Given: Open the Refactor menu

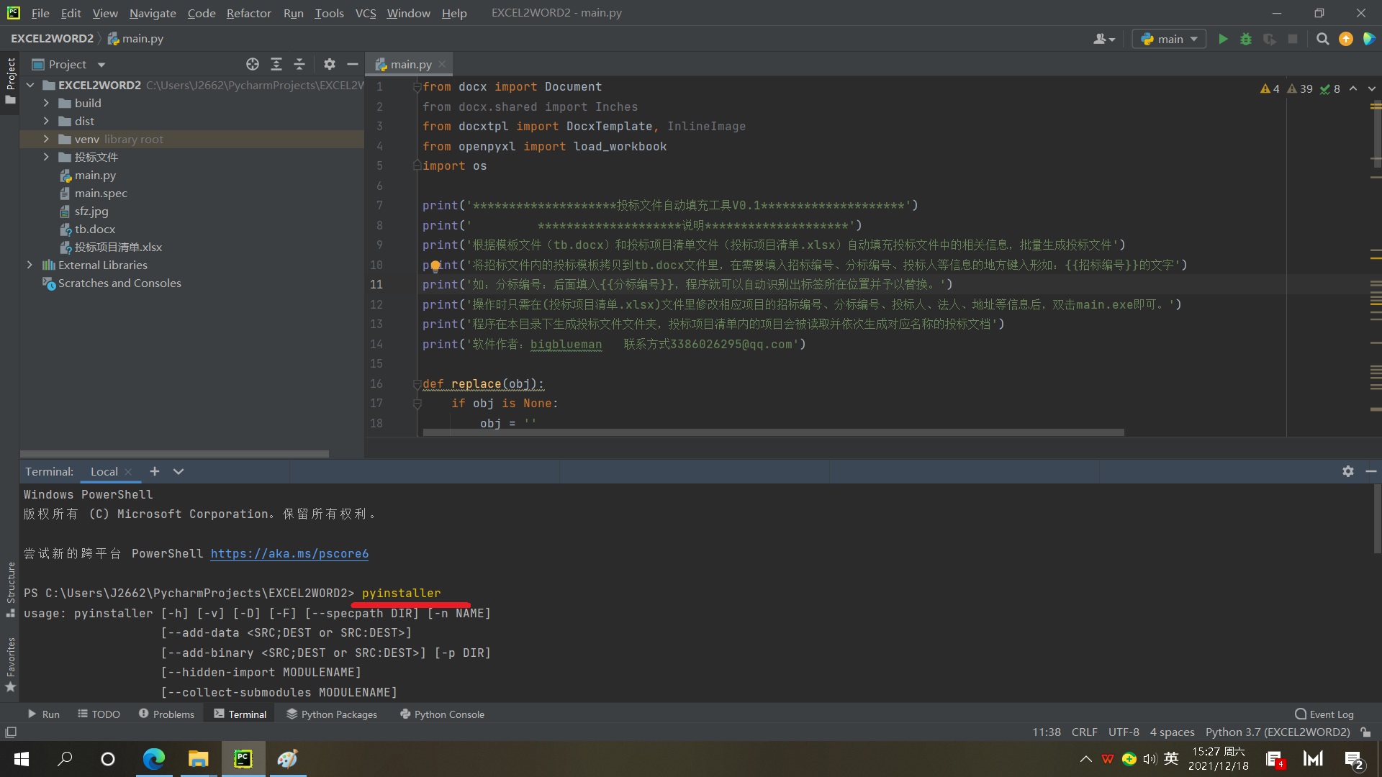Looking at the screenshot, I should 248,13.
